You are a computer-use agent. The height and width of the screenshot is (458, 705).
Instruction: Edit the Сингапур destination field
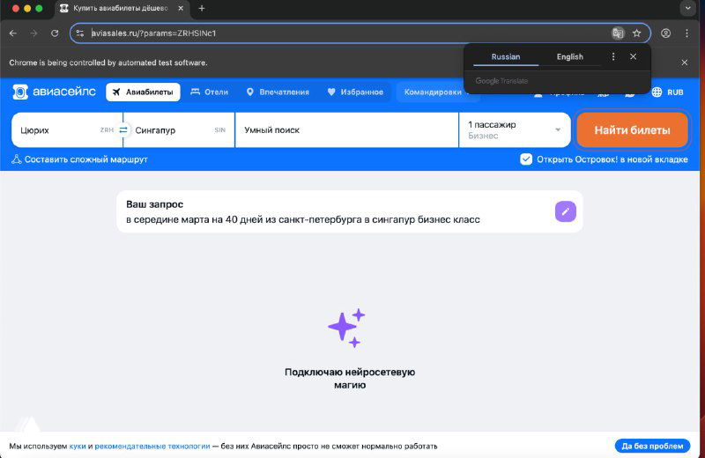pyautogui.click(x=179, y=129)
